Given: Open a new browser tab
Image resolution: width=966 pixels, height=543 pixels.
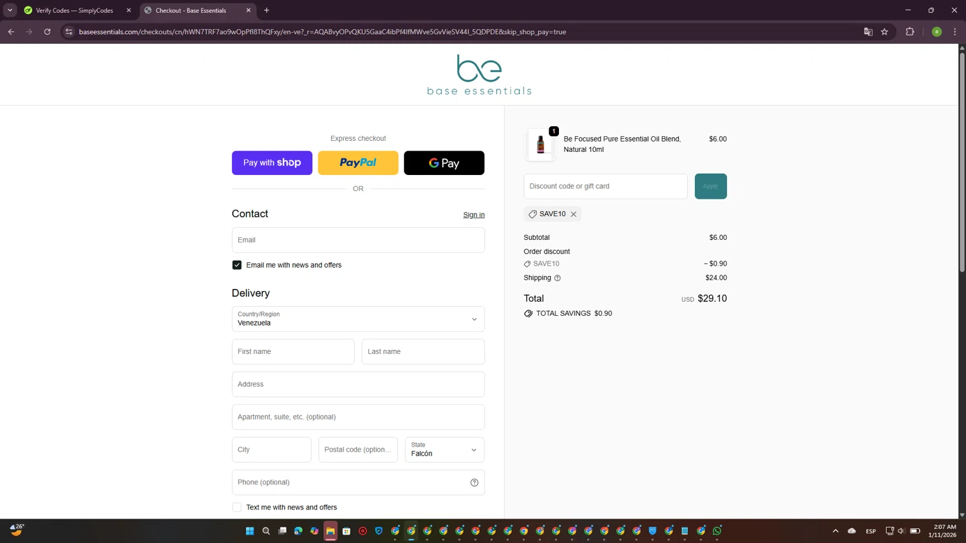Looking at the screenshot, I should tap(267, 10).
